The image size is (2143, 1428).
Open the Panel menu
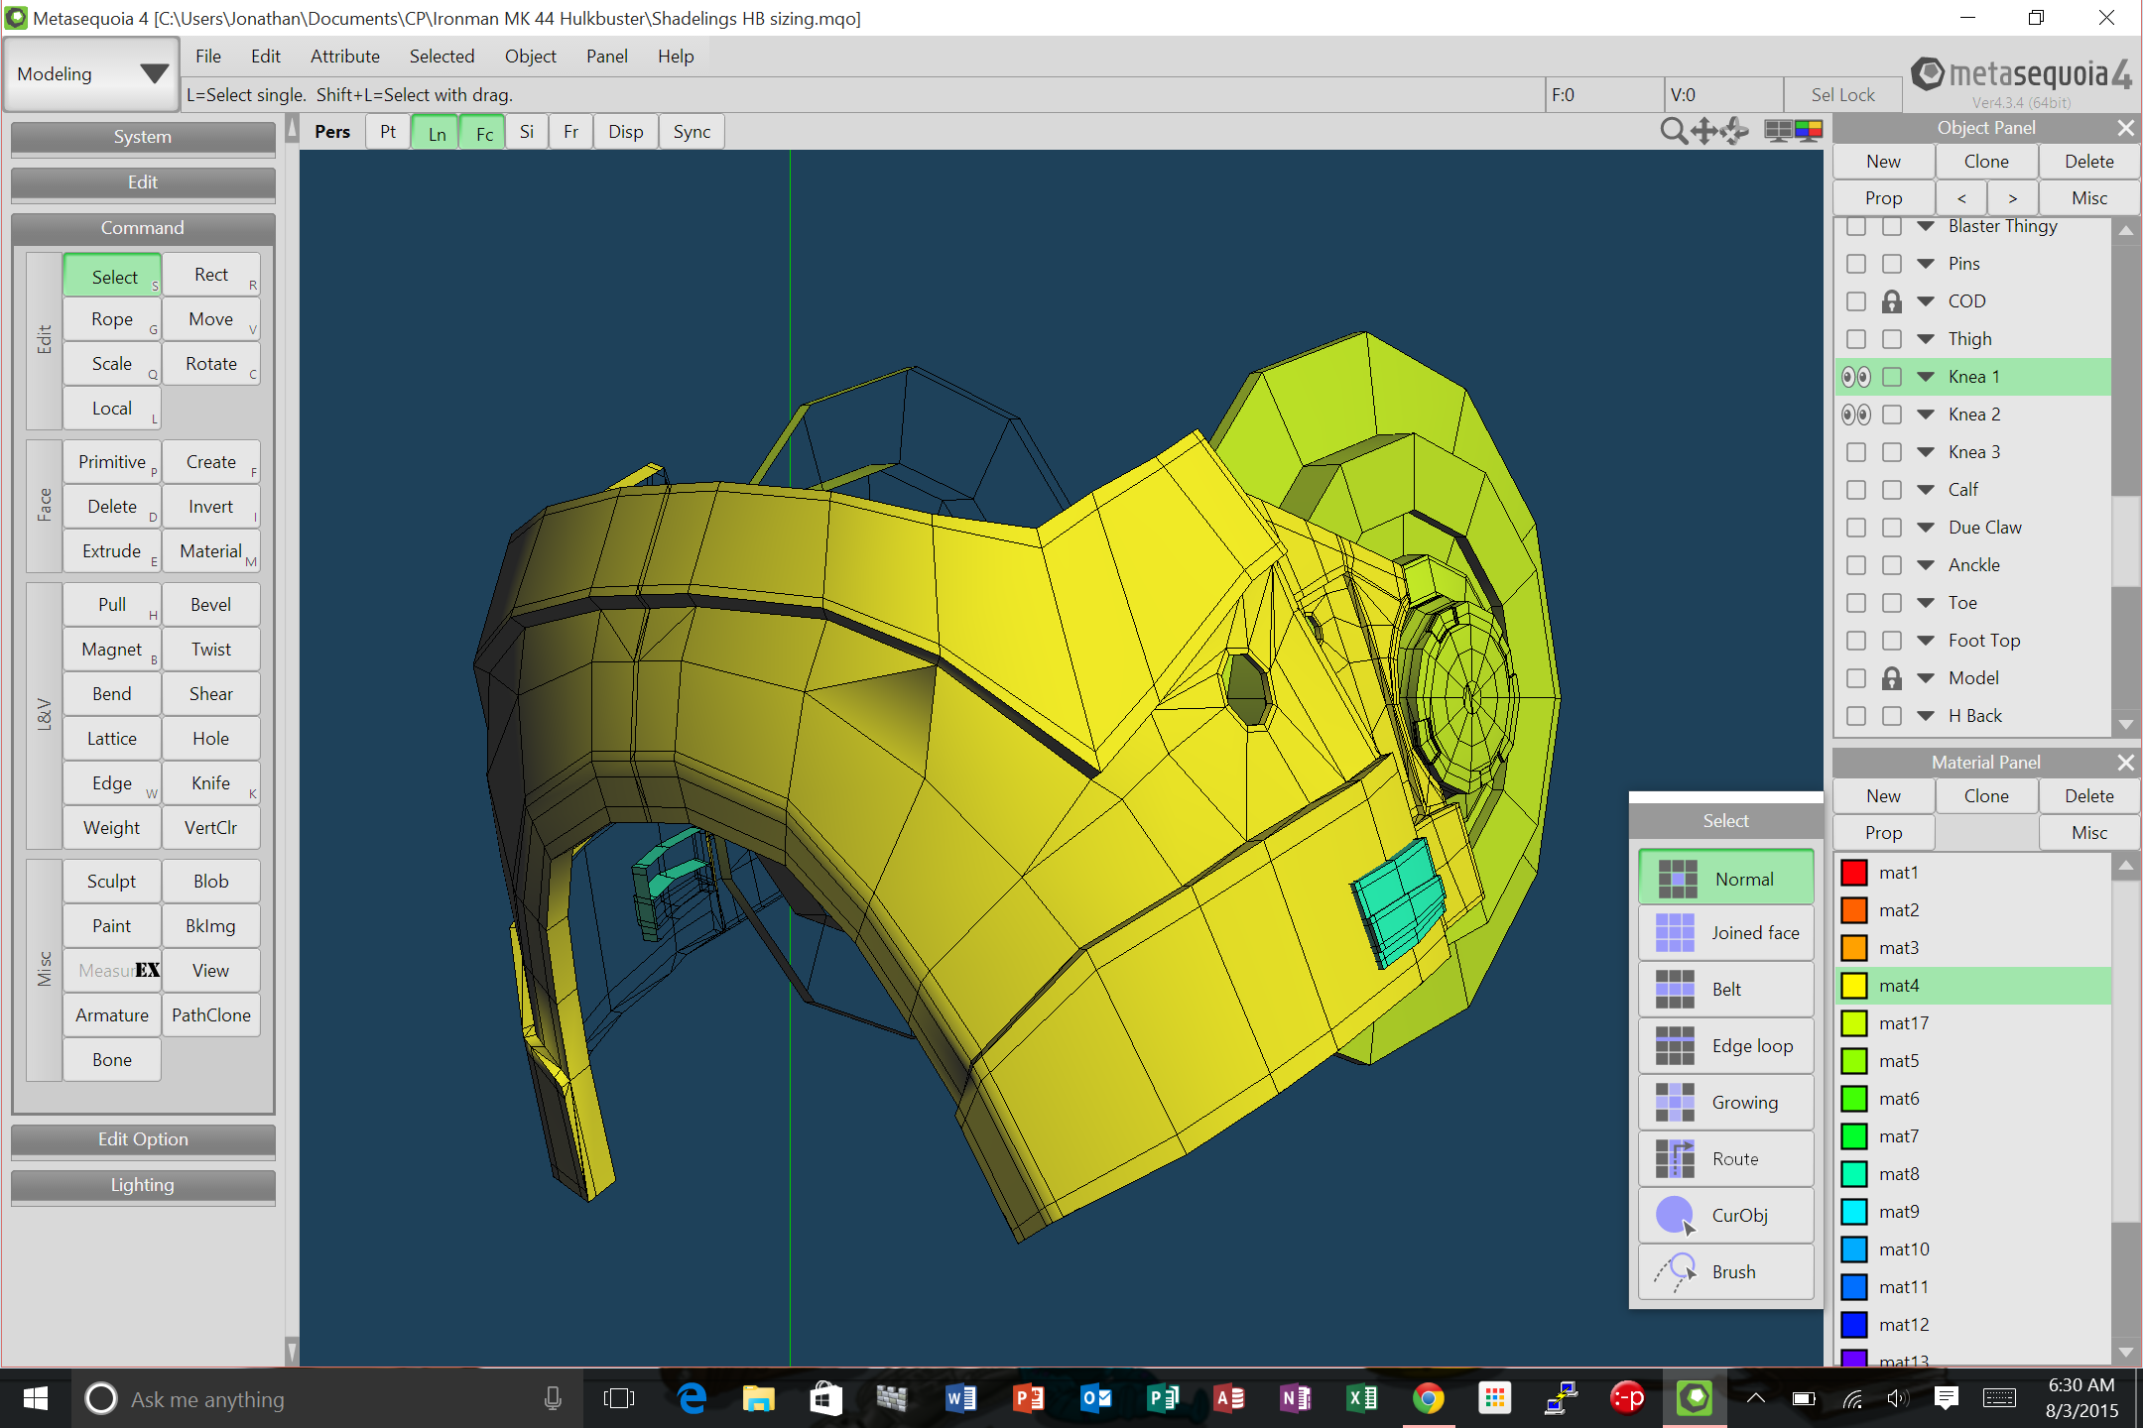pyautogui.click(x=606, y=57)
